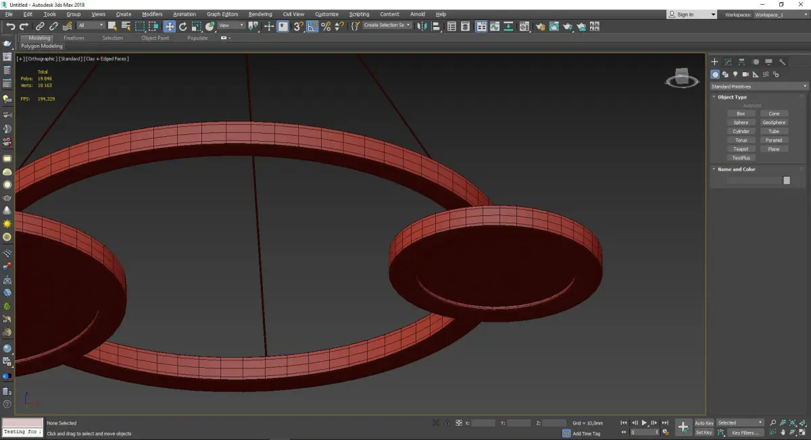Toggle the Auto Key button
The height and width of the screenshot is (440, 811).
point(704,422)
